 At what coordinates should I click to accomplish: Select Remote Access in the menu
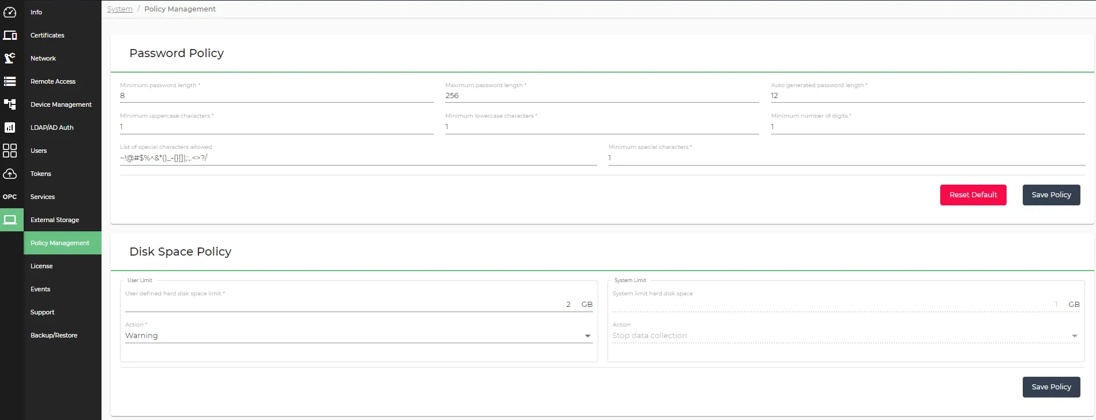click(63, 81)
